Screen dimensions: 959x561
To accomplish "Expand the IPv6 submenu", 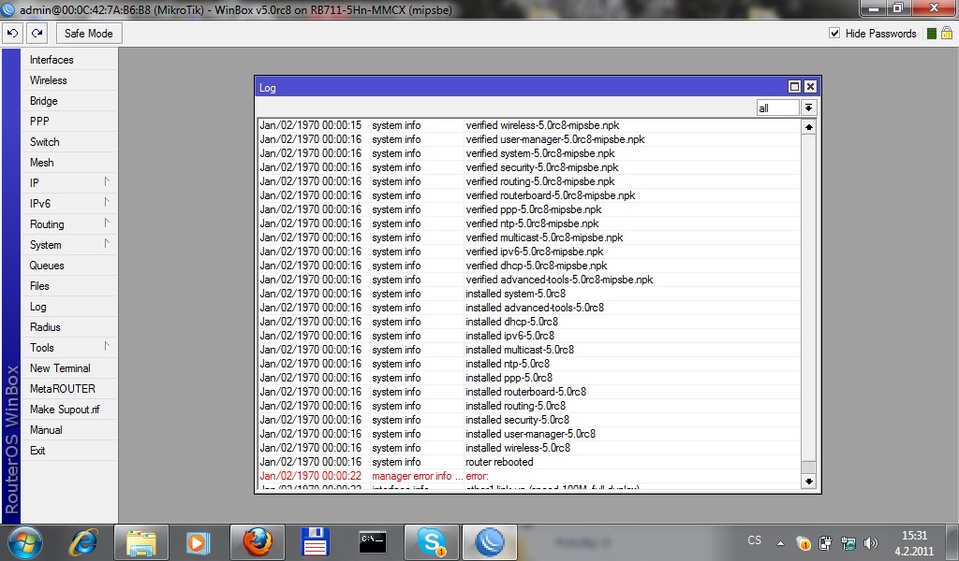I will tap(69, 204).
